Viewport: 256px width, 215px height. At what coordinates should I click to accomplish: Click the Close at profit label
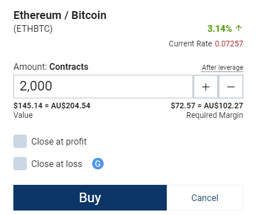(59, 141)
